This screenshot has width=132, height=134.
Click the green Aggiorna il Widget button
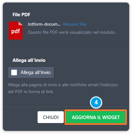tap(96, 117)
